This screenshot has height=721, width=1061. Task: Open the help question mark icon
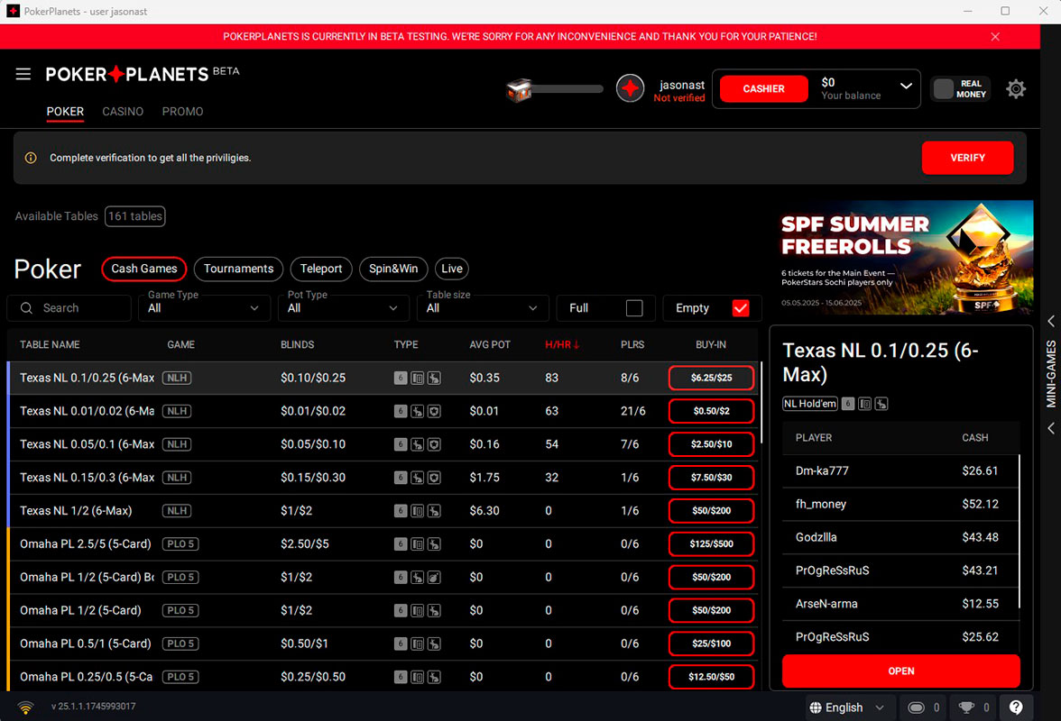[1016, 707]
